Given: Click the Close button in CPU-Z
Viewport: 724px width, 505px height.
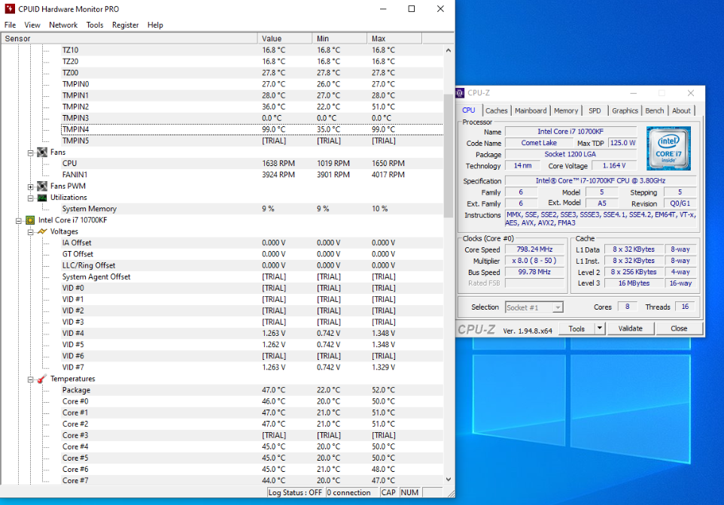Looking at the screenshot, I should (x=679, y=328).
